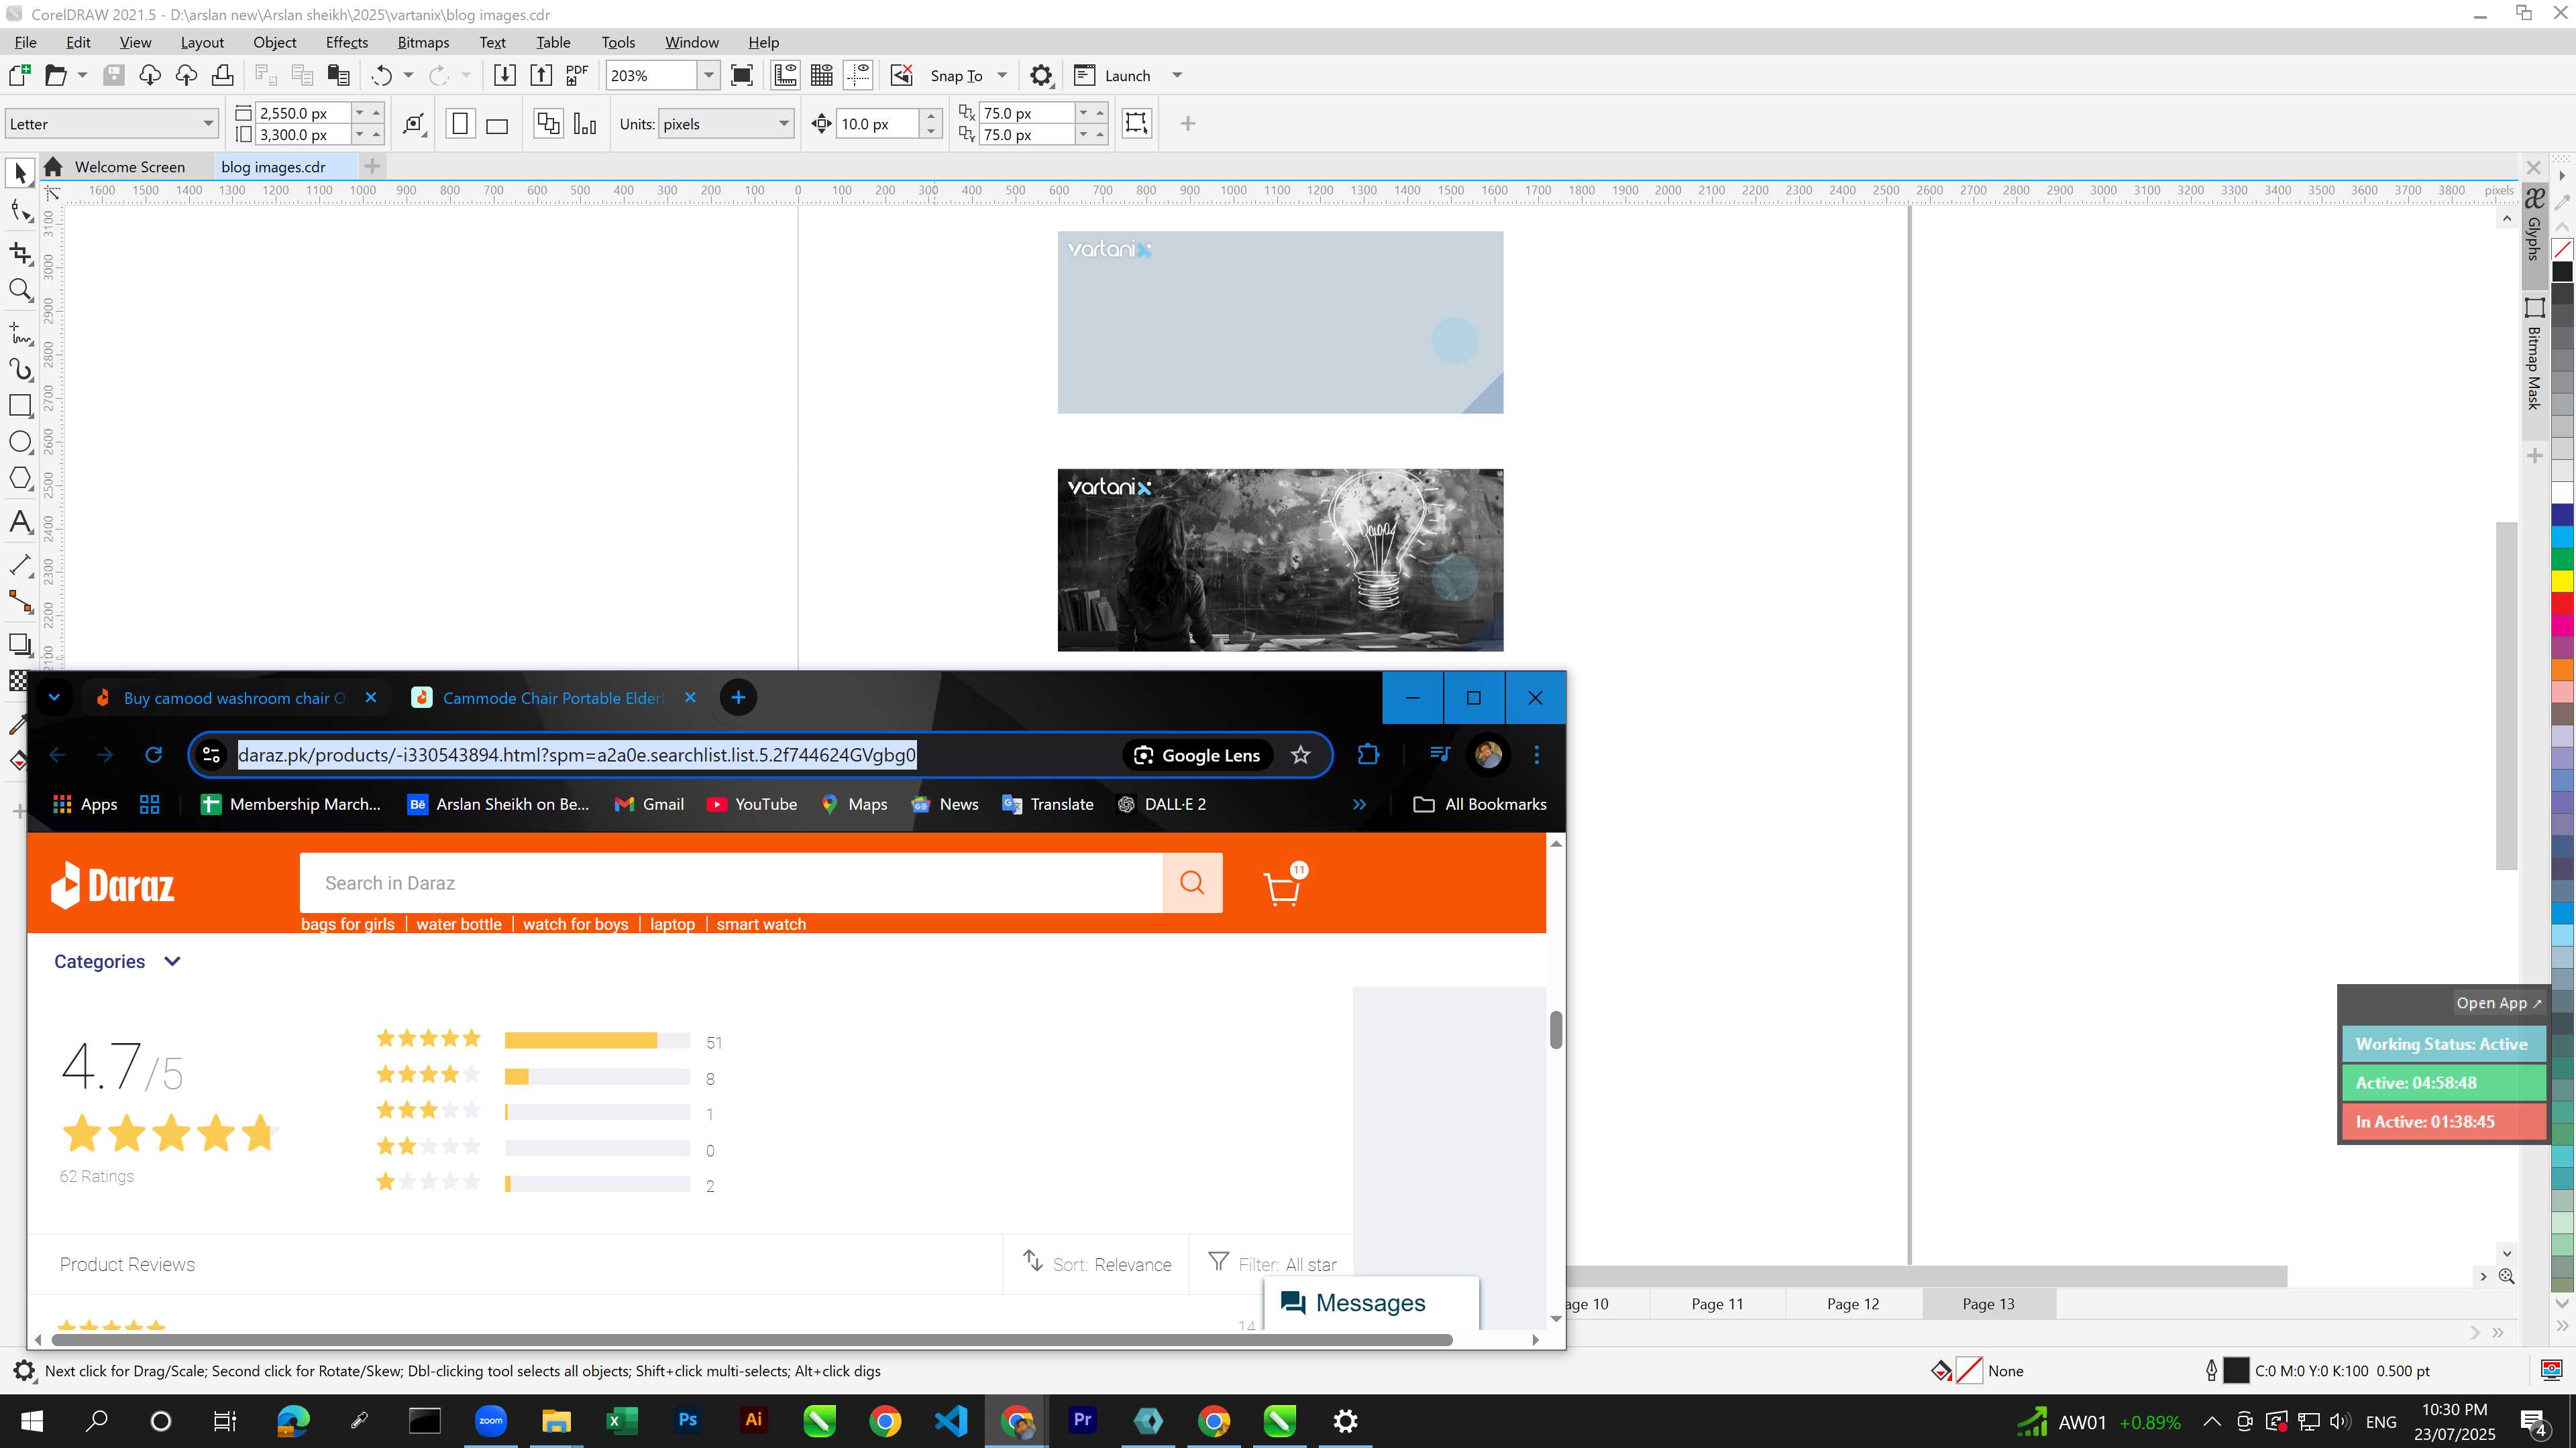Select the Shape tool in toolbox
This screenshot has height=1448, width=2576.
[x=20, y=212]
